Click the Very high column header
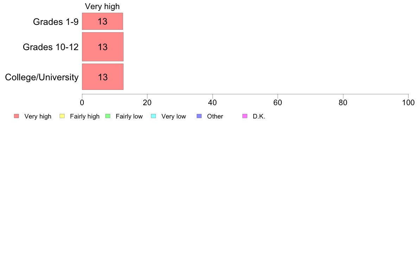 (x=102, y=6)
